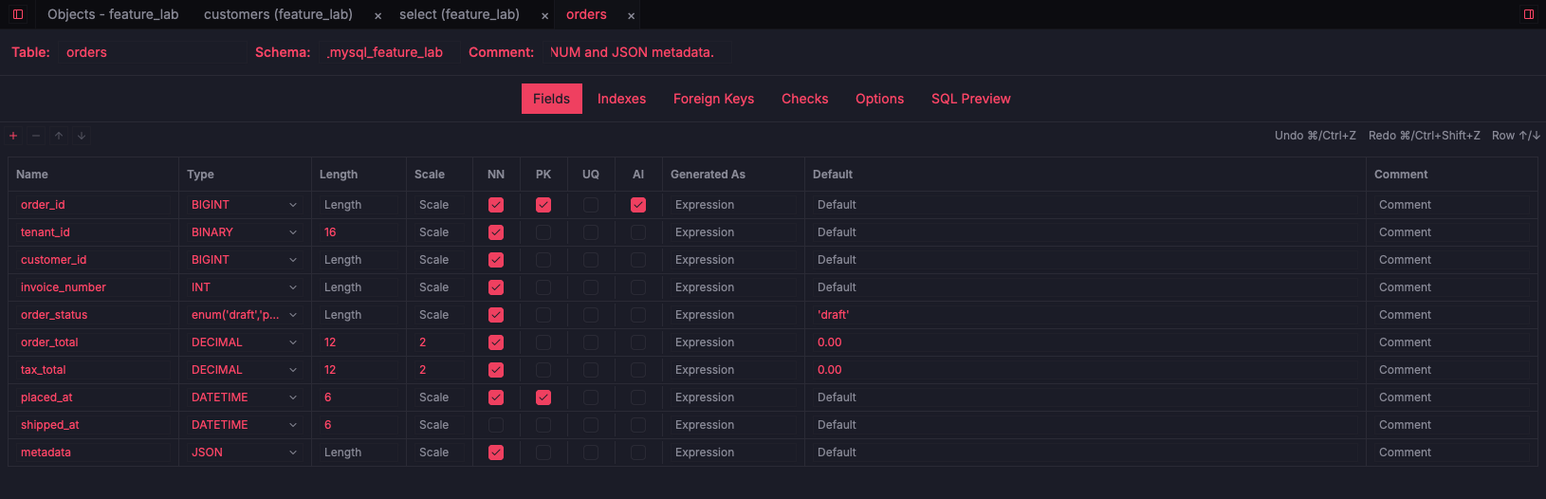Edit the name cell invoice_number

tap(95, 287)
